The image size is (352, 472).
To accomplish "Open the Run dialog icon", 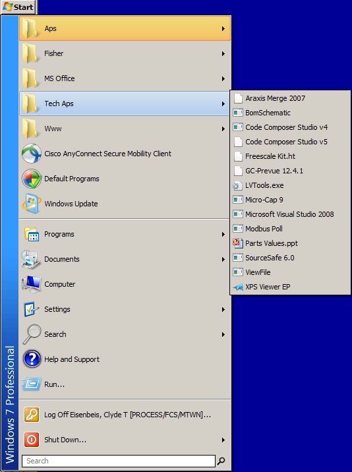I will tap(32, 384).
